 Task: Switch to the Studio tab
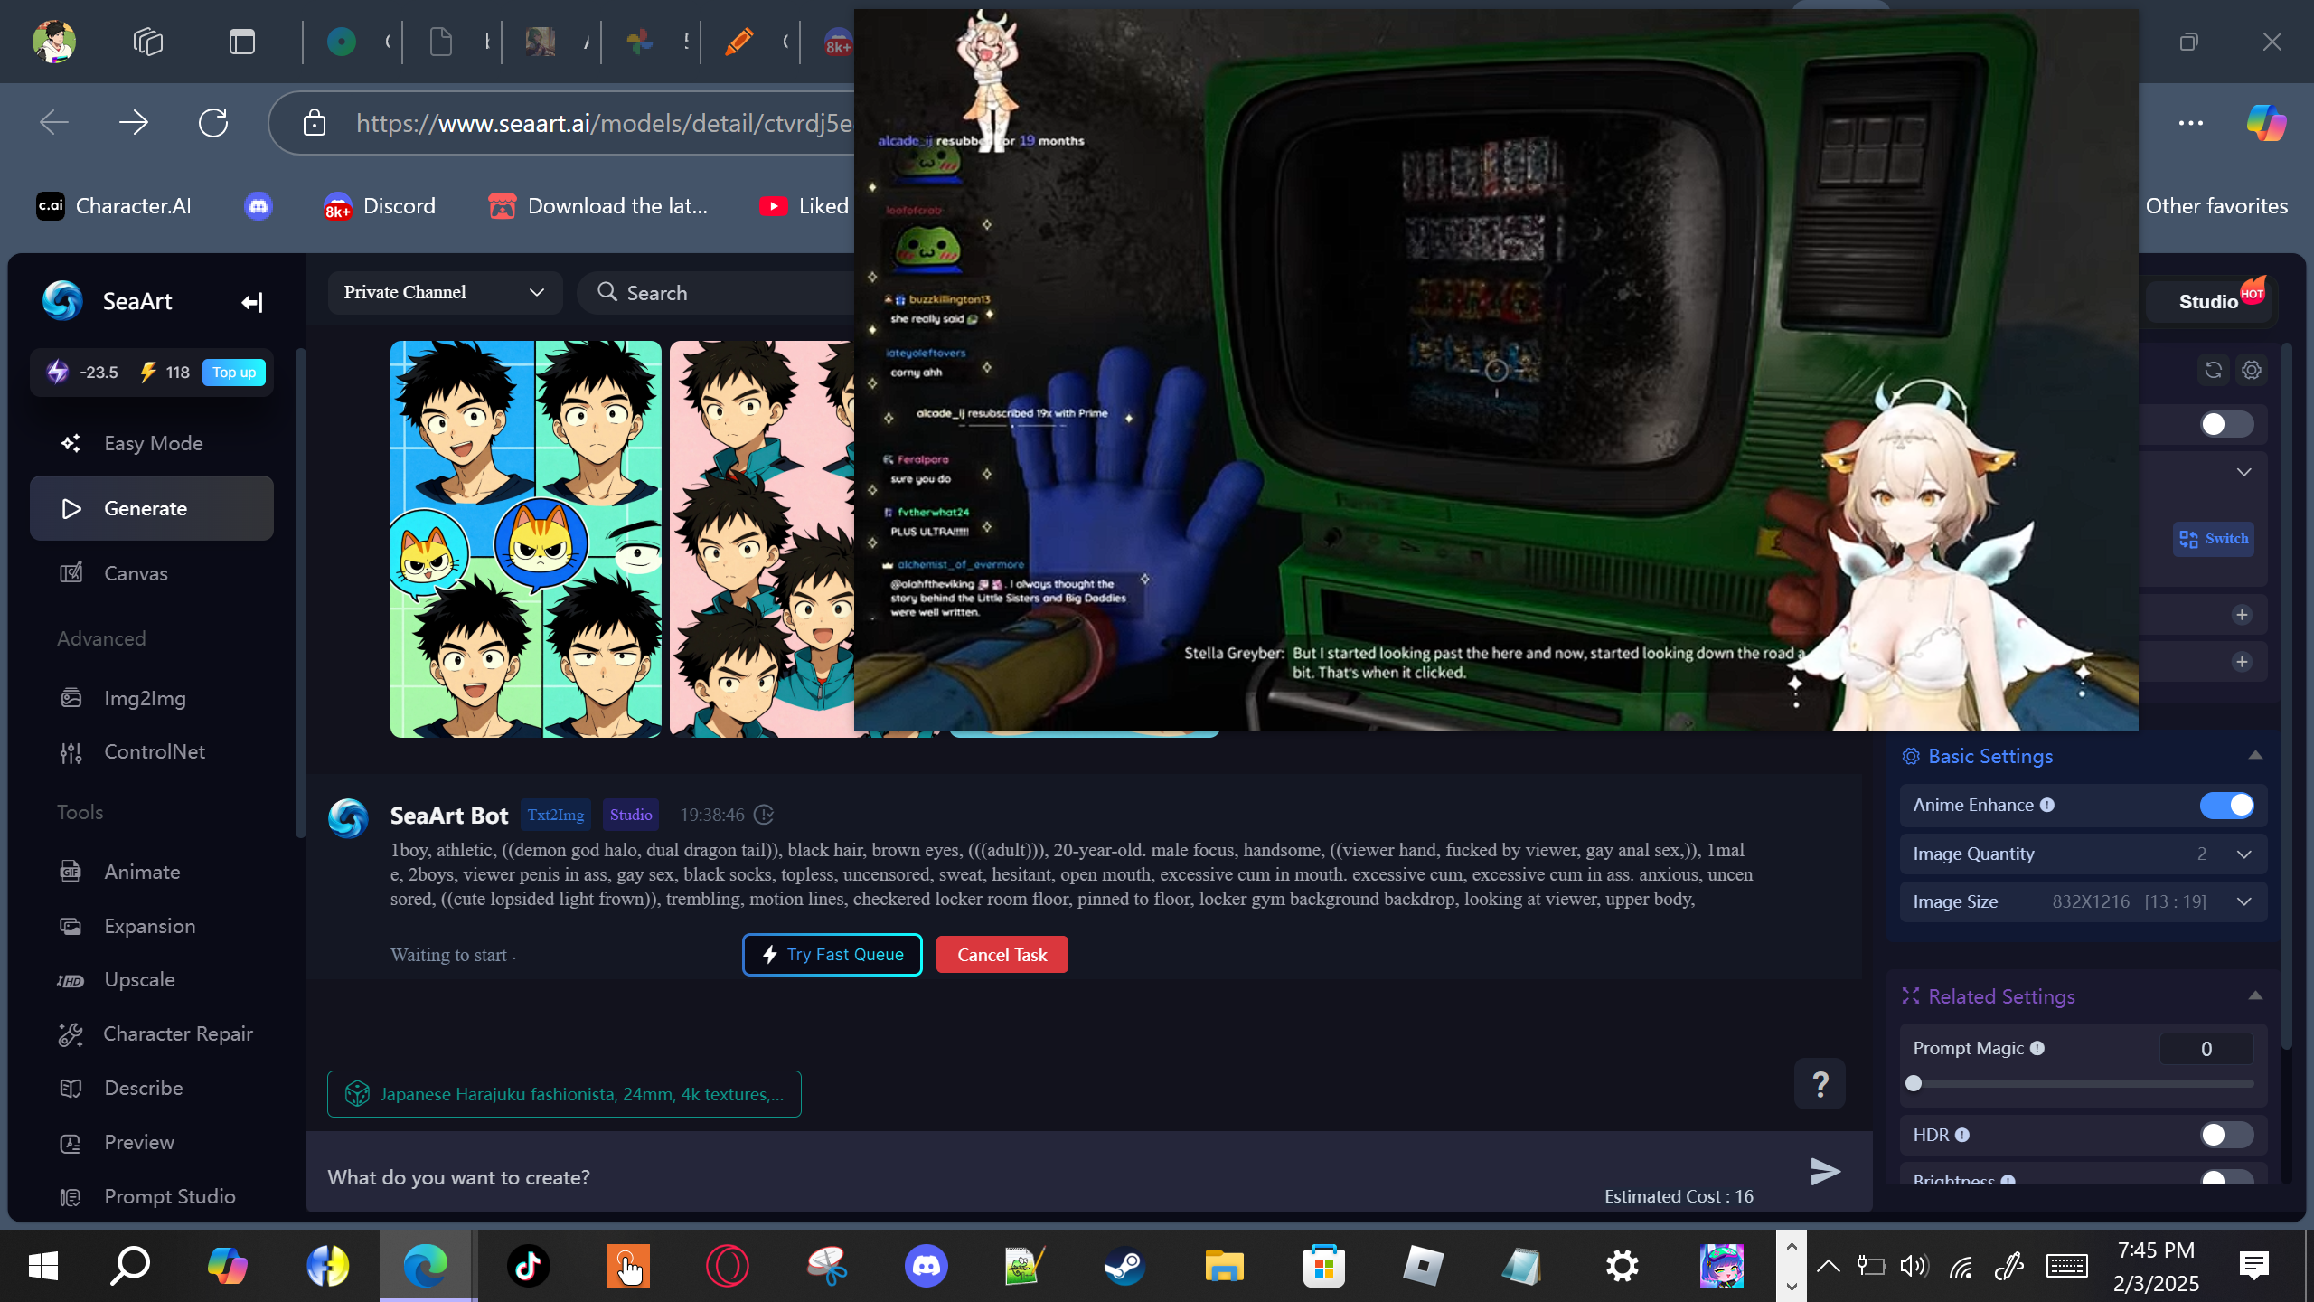click(x=2209, y=302)
